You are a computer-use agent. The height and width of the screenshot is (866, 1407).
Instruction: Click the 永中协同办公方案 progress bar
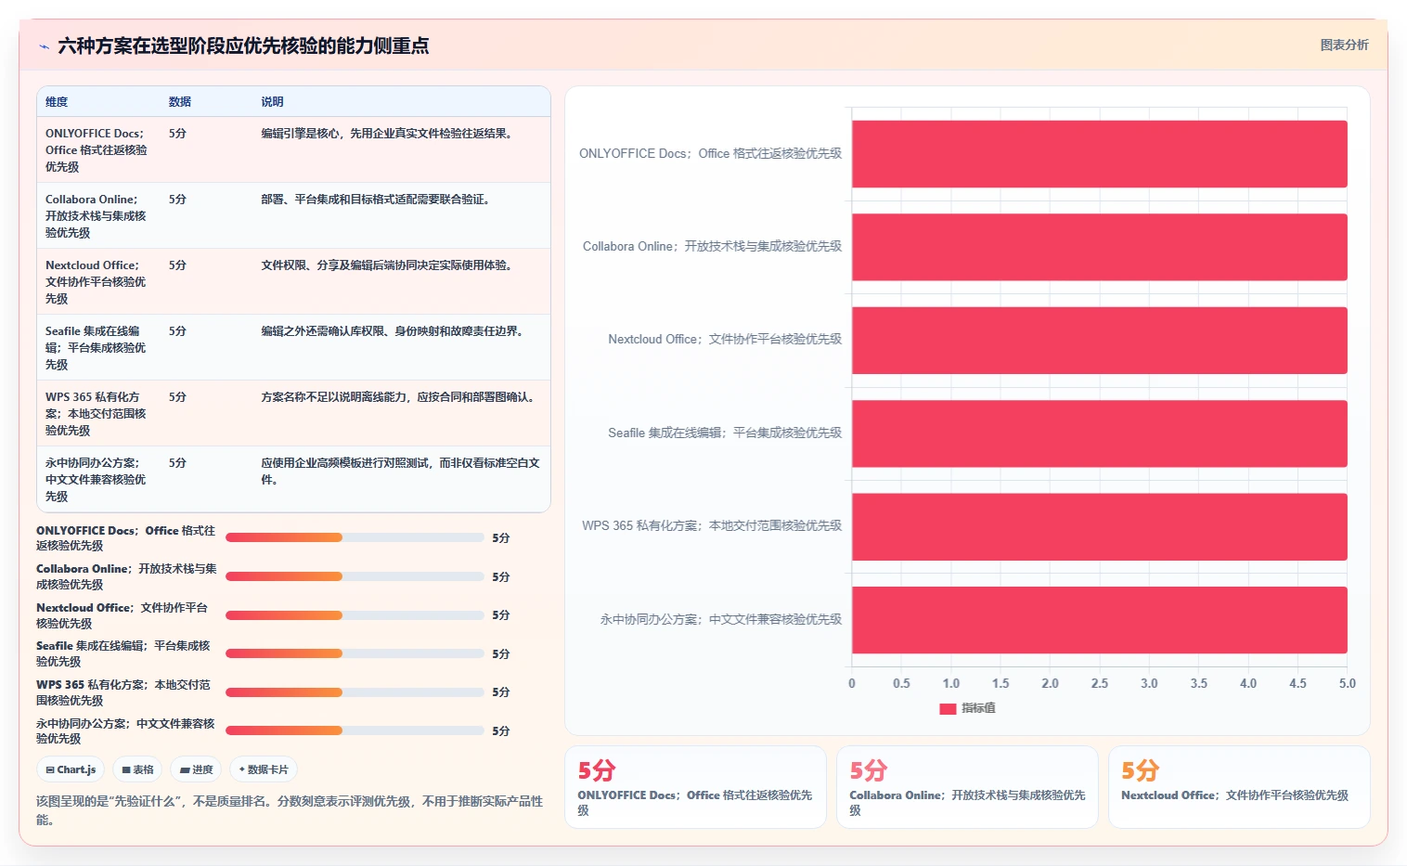355,730
